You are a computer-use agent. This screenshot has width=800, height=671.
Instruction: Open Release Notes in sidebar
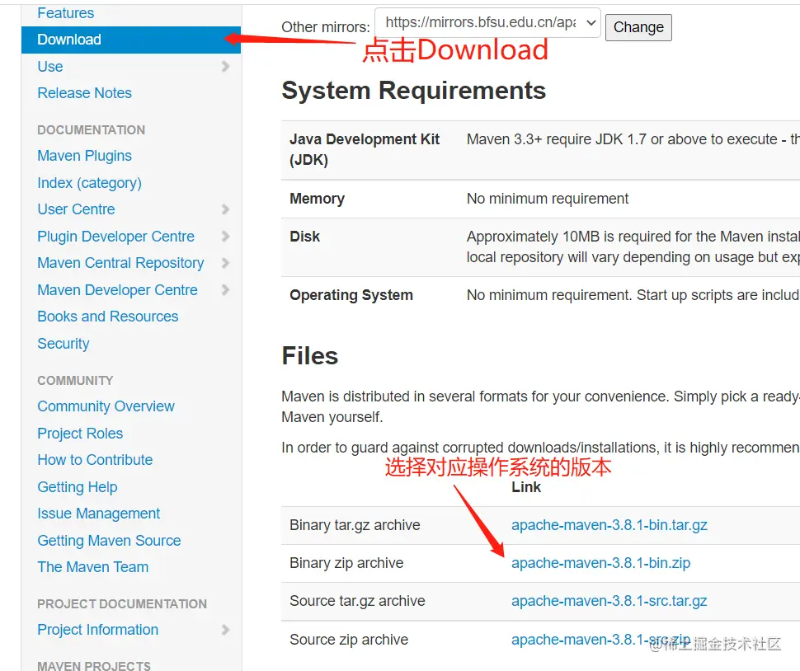point(84,93)
